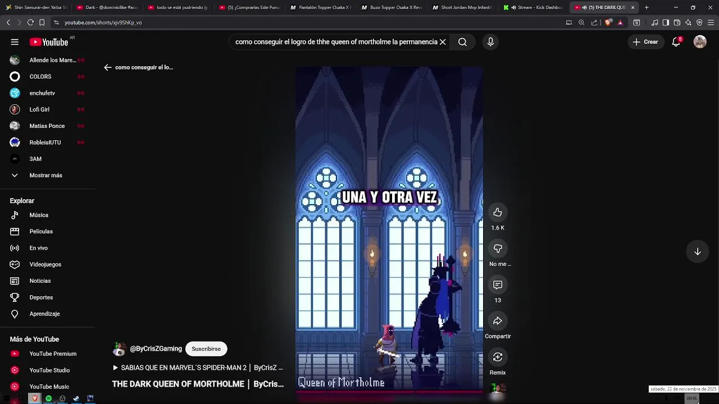Viewport: 719px width, 404px height.
Task: Open Brave Rewards triangle icon
Action: coord(620,22)
